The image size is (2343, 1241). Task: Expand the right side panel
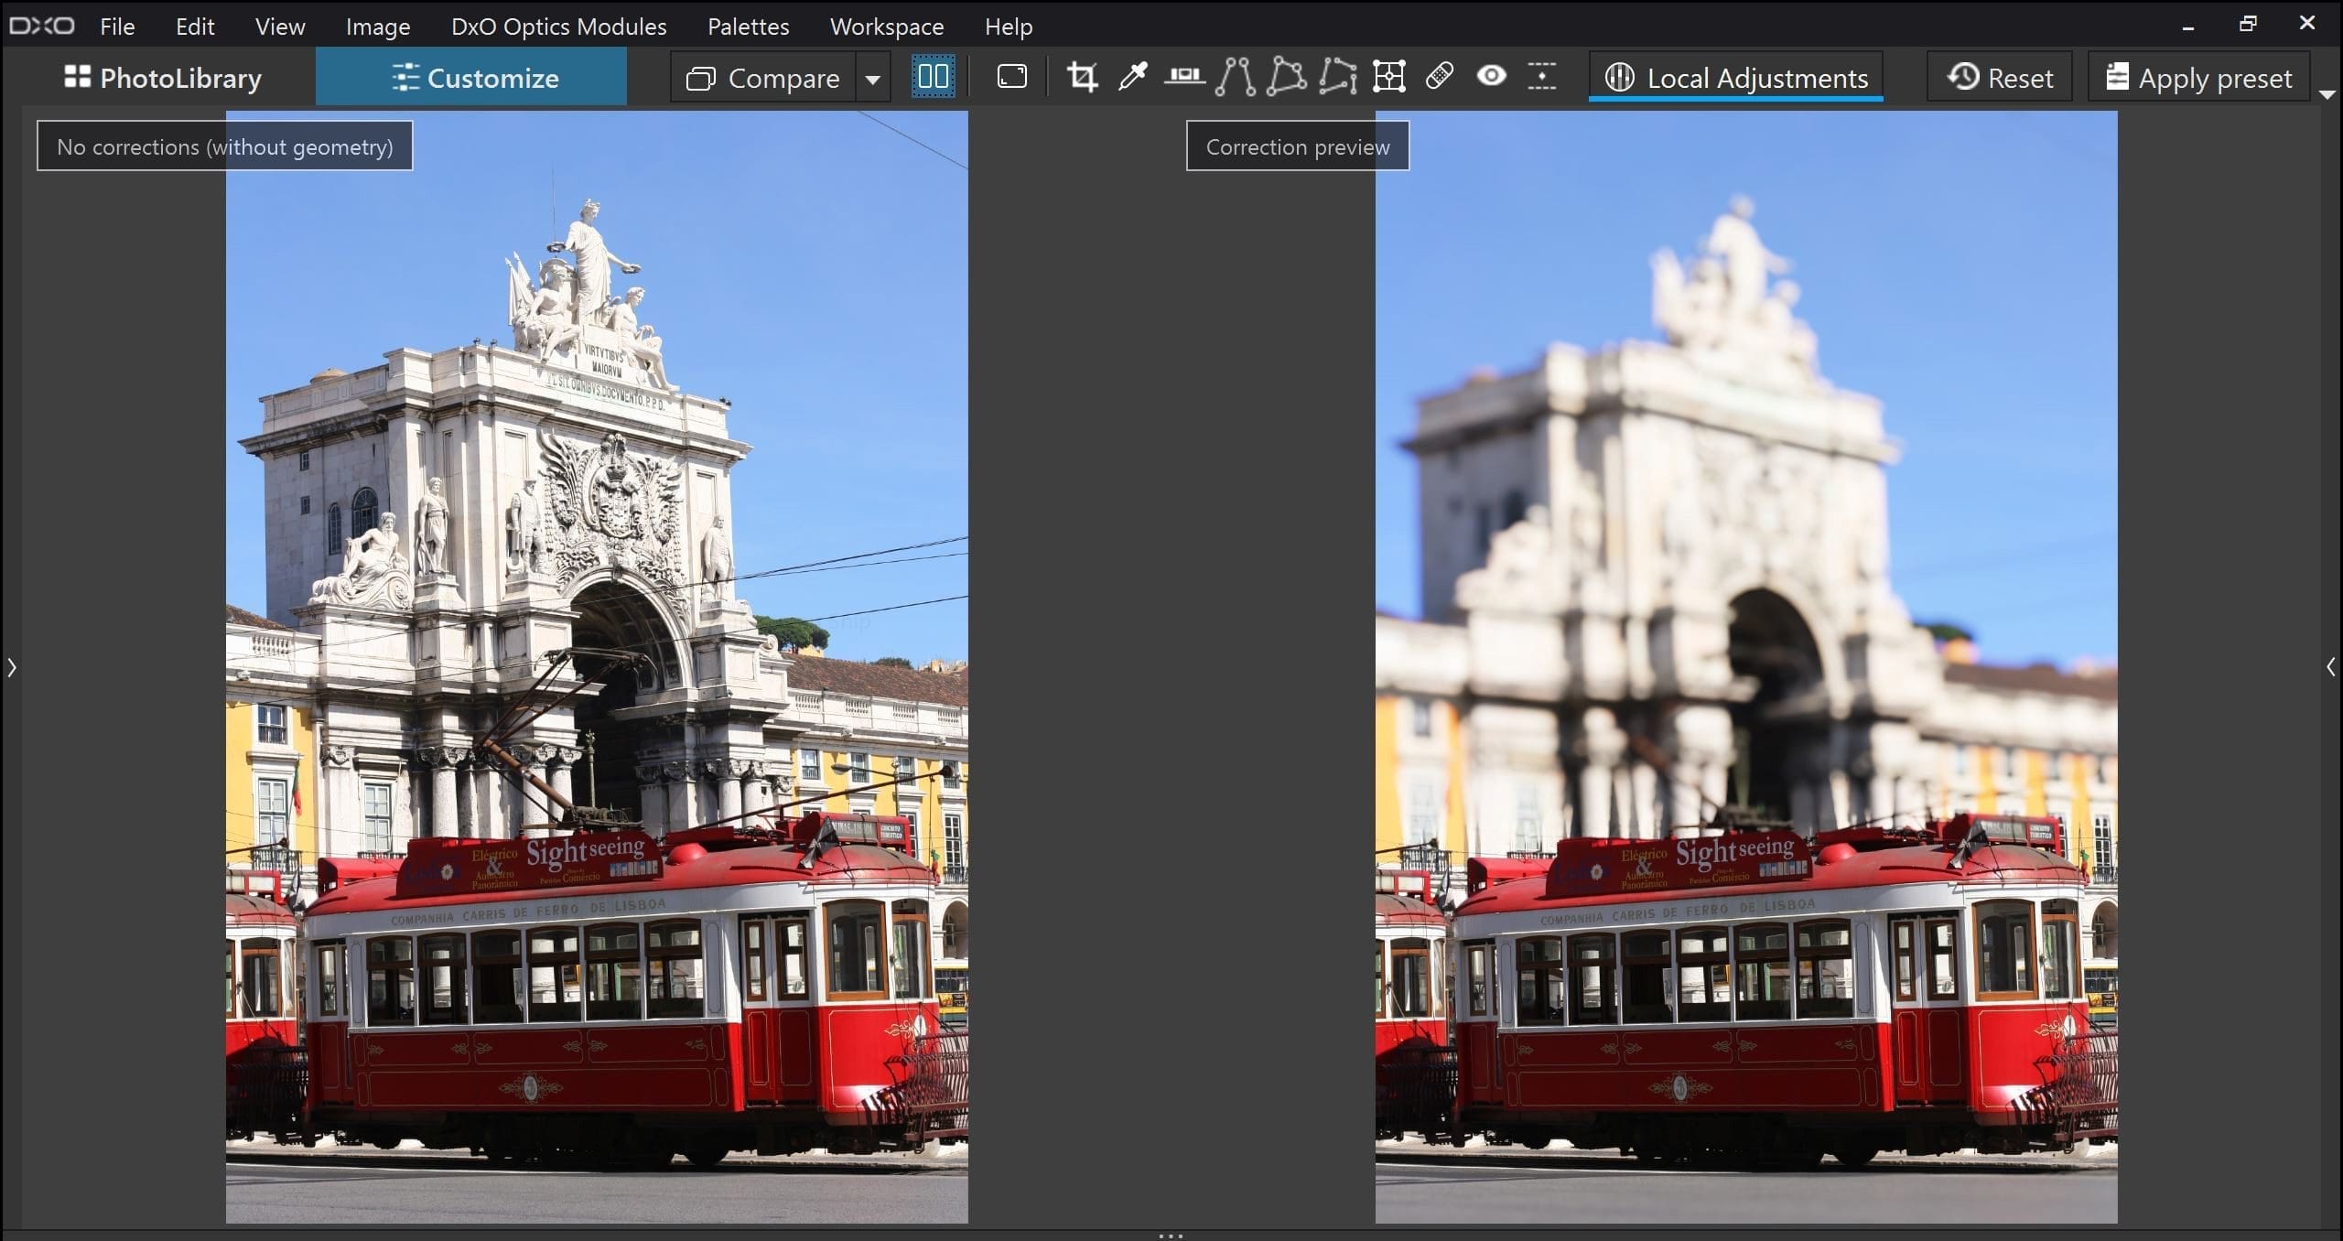pos(2330,667)
